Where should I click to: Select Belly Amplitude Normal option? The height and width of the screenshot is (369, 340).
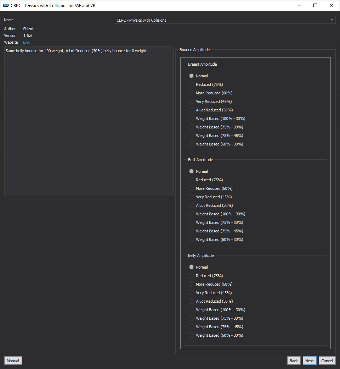198,267
